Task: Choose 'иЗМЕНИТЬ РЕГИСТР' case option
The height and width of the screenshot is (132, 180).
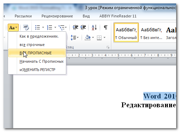Action: coord(37,70)
